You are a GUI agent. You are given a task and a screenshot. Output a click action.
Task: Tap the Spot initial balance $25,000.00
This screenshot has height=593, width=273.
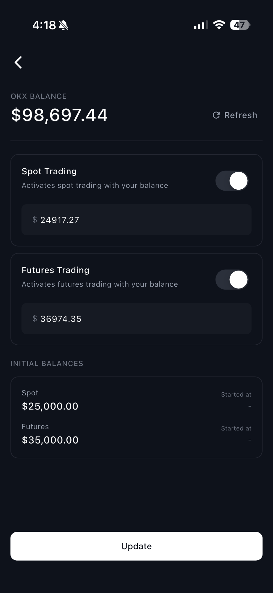tap(50, 406)
